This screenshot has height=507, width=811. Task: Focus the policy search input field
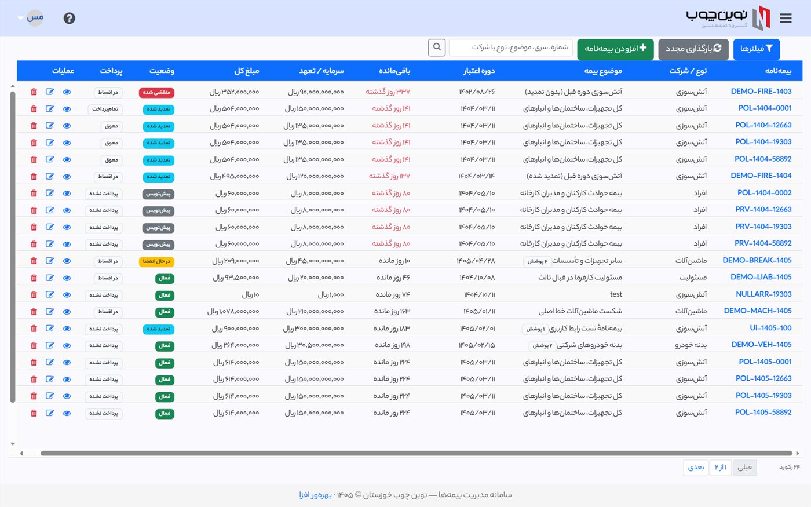(510, 48)
